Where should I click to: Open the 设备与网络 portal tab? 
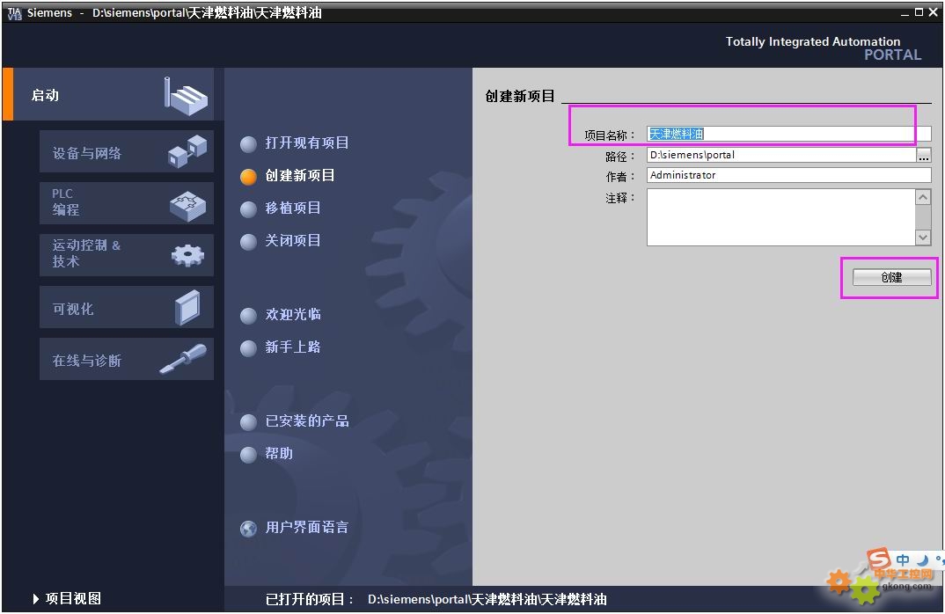click(127, 152)
